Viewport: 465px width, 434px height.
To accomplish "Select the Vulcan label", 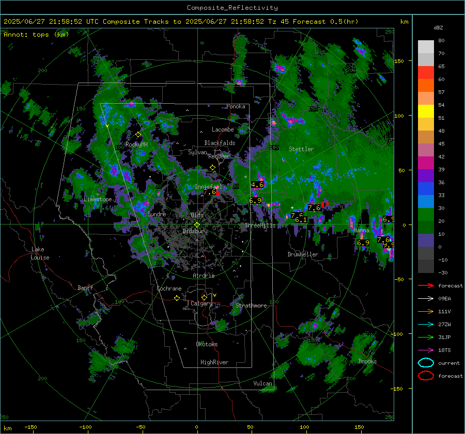I will [x=262, y=383].
